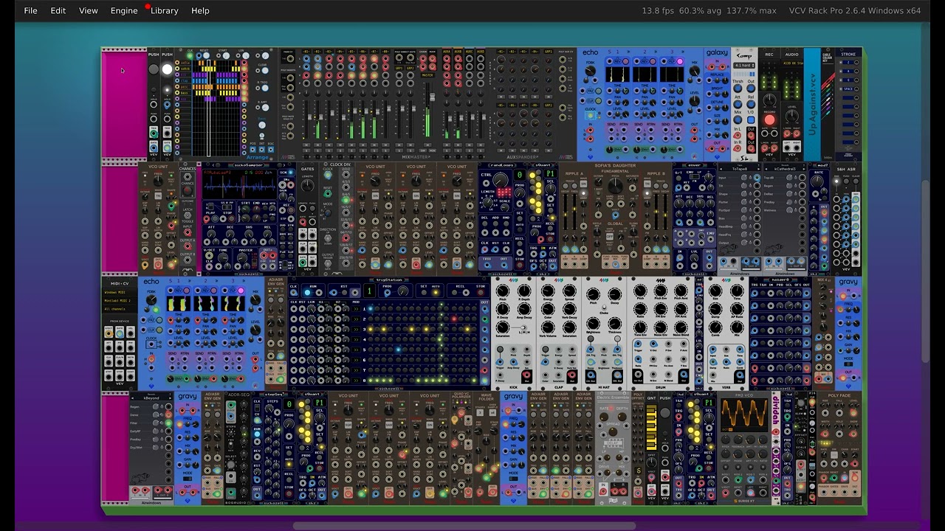Screen dimensions: 945x531
Task: Click the Z key field on STROKE
Action: [x=848, y=63]
